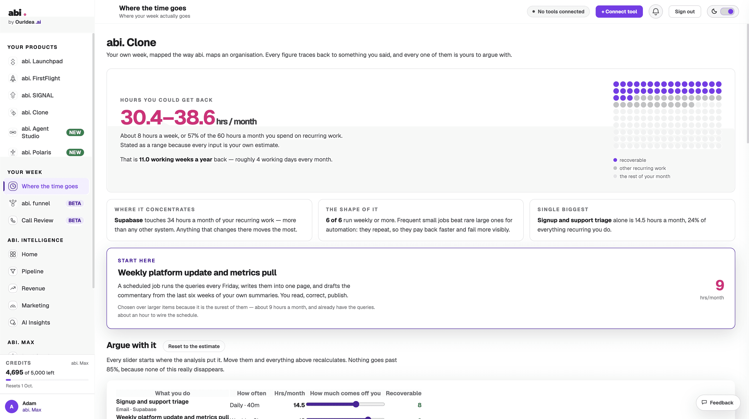Click the Weekly platform update and metrics pull heading
This screenshot has width=749, height=419.
point(197,273)
